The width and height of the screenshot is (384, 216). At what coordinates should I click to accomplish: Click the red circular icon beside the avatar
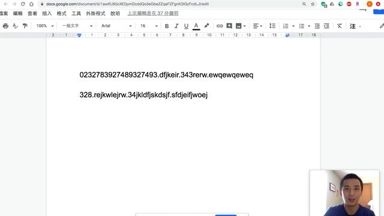coord(378,4)
